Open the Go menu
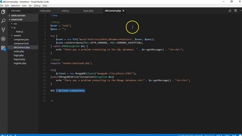Viewport: 242px width, 136px height. point(30,6)
